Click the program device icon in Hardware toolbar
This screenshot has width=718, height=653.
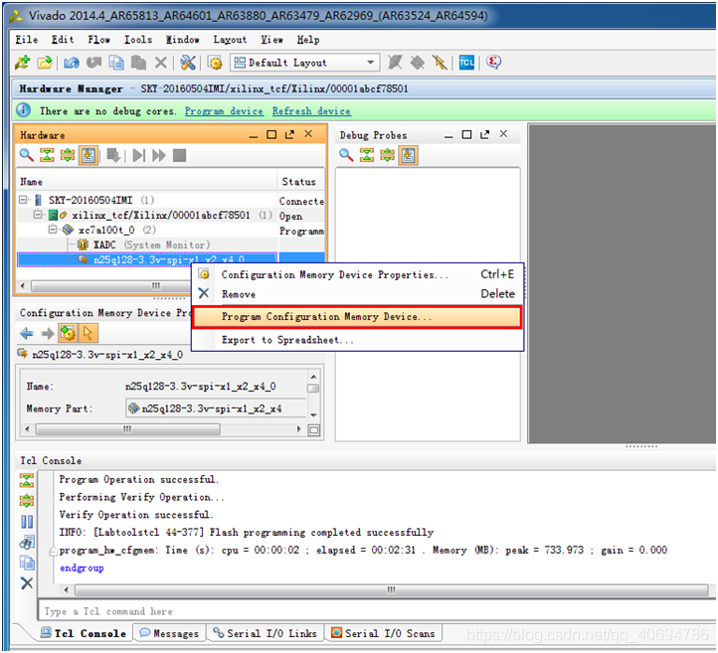[x=113, y=155]
